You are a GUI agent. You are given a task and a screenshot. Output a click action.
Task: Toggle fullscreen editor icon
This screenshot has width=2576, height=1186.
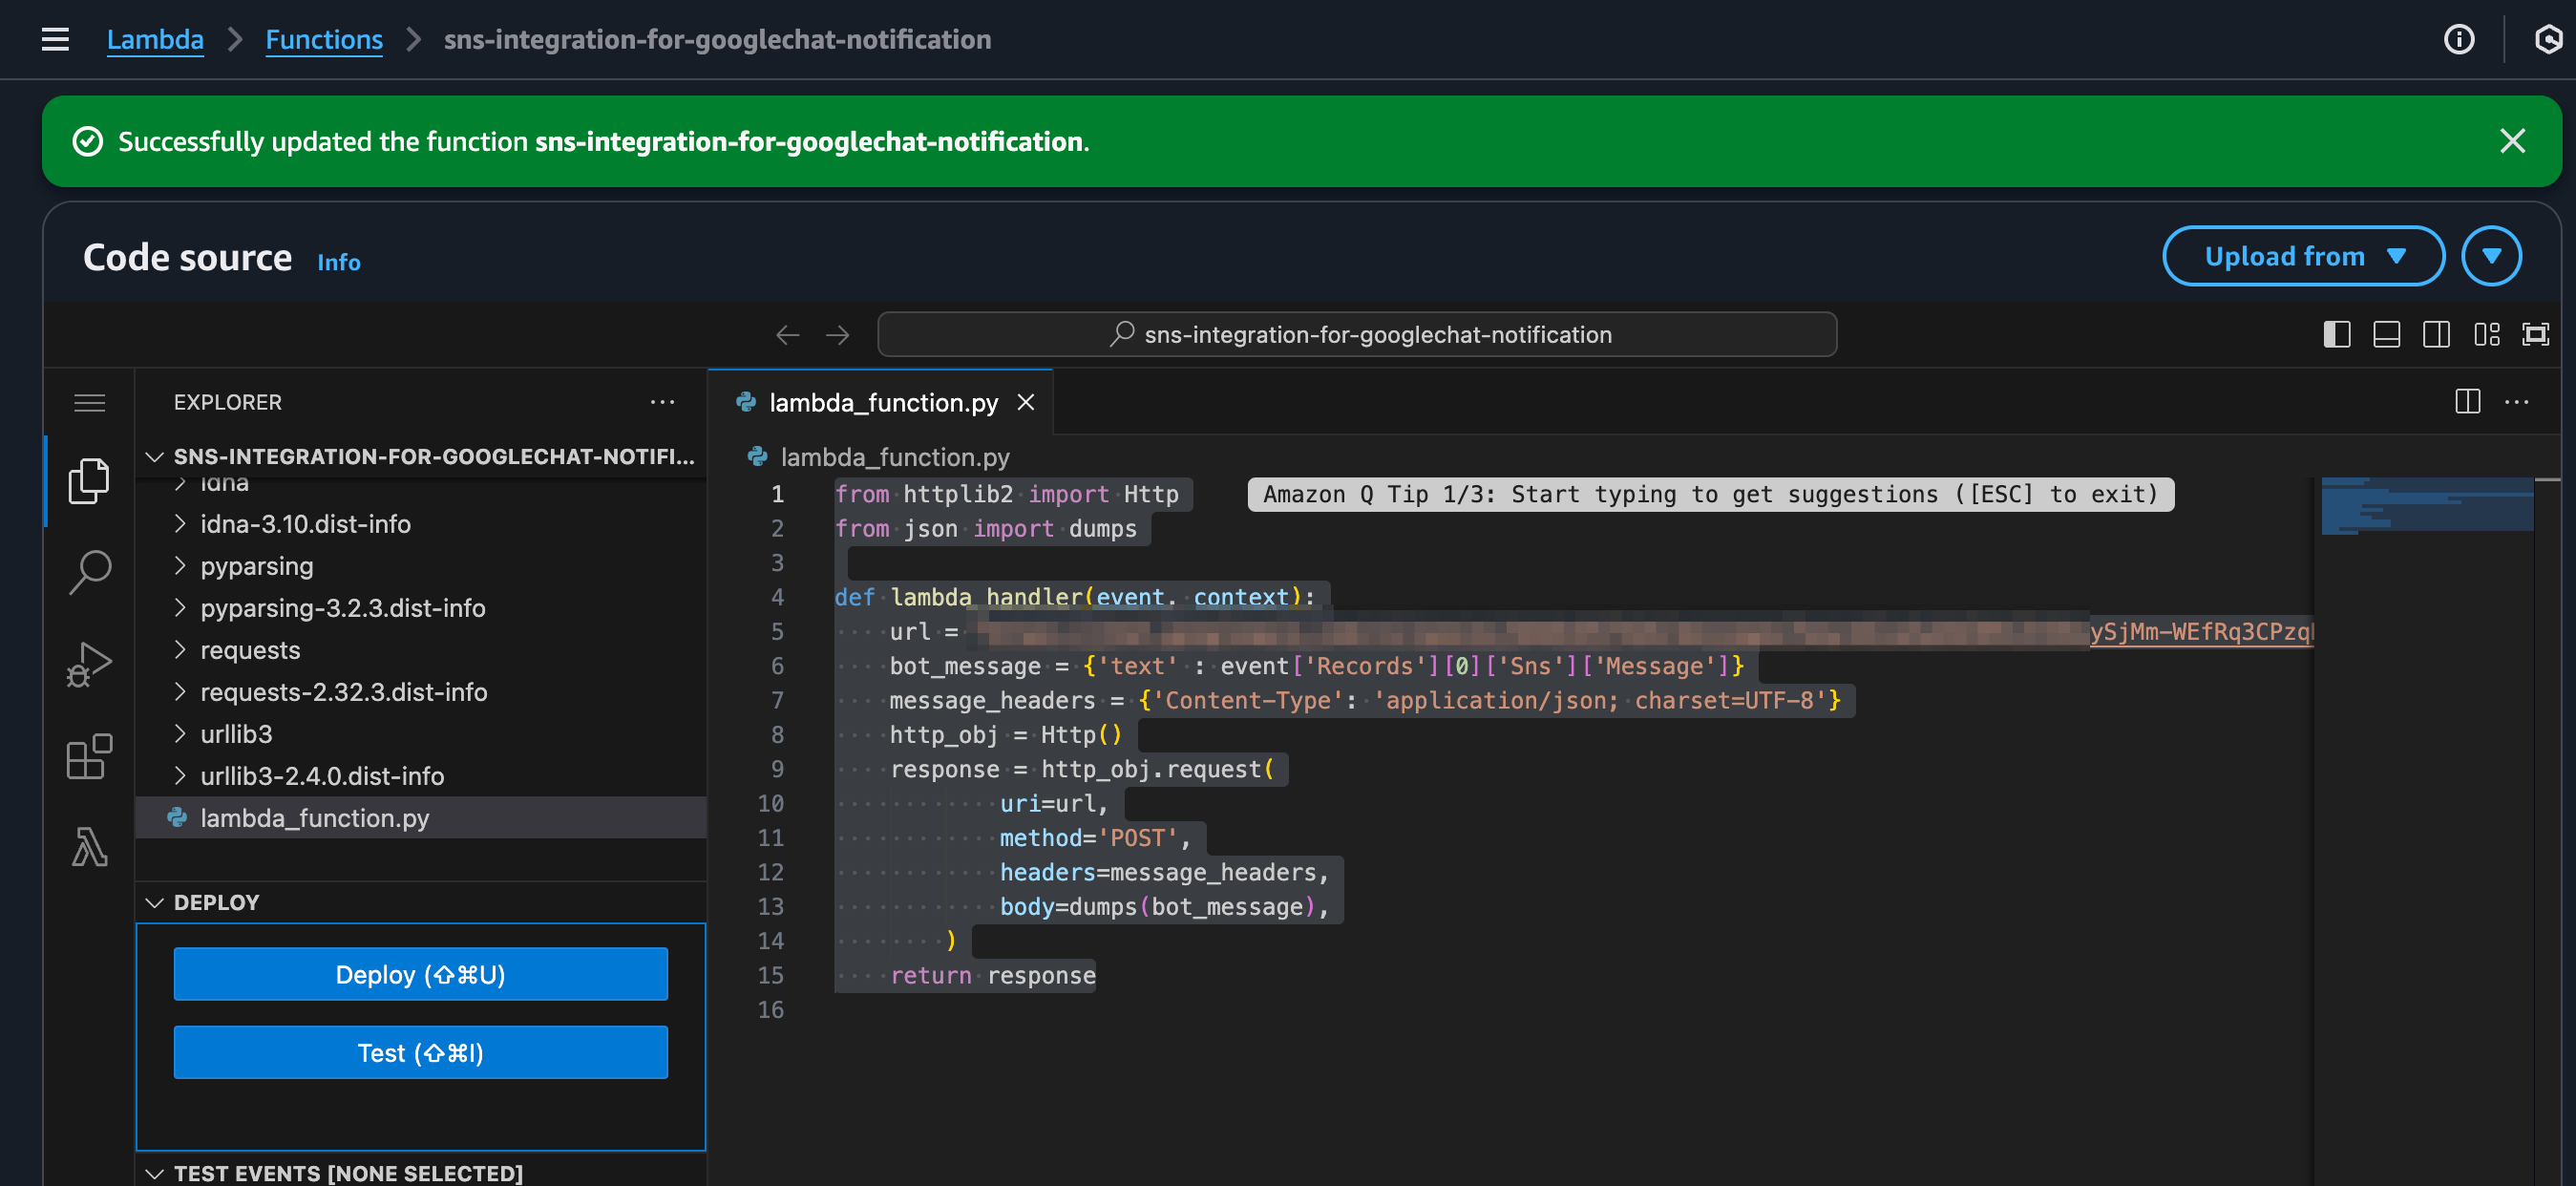coord(2537,334)
